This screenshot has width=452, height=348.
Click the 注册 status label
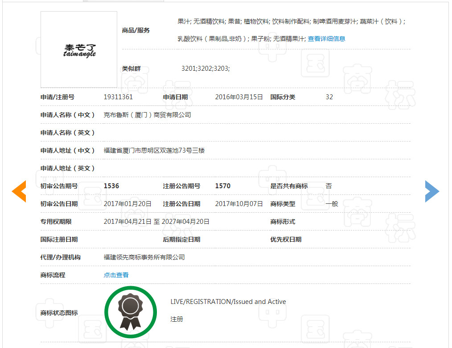177,319
